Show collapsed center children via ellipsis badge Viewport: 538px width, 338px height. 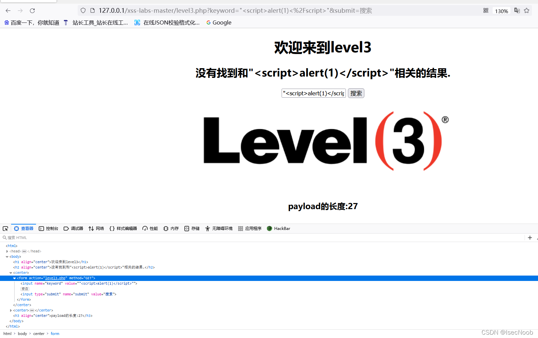32,310
